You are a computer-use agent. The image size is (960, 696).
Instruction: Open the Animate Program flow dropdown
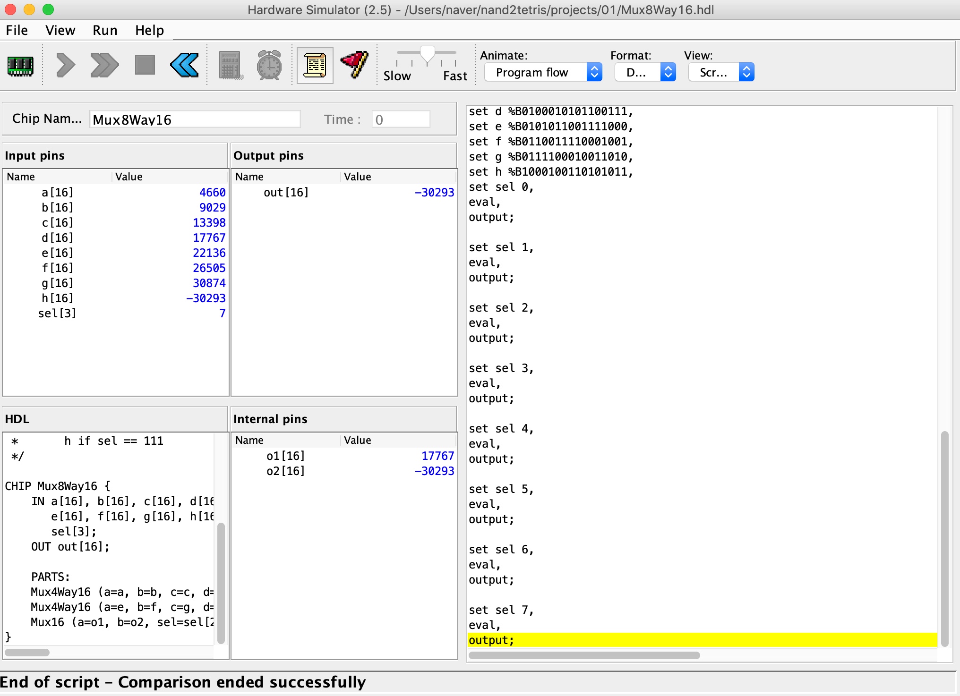click(543, 72)
